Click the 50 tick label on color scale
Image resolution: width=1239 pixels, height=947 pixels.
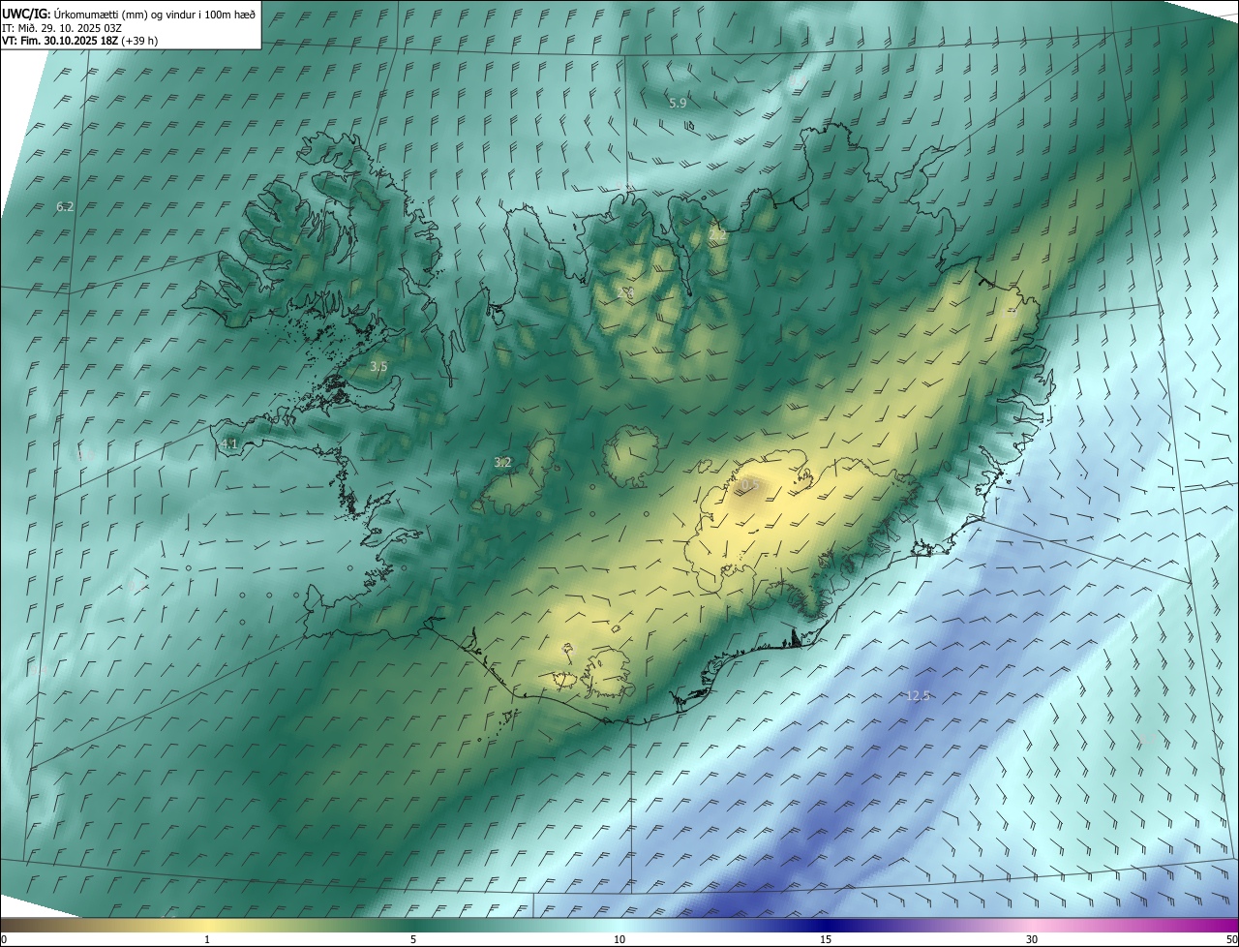(x=1231, y=939)
